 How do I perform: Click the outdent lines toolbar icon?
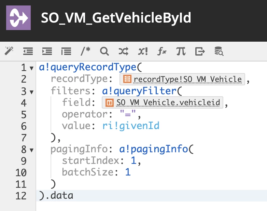[x=28, y=51]
